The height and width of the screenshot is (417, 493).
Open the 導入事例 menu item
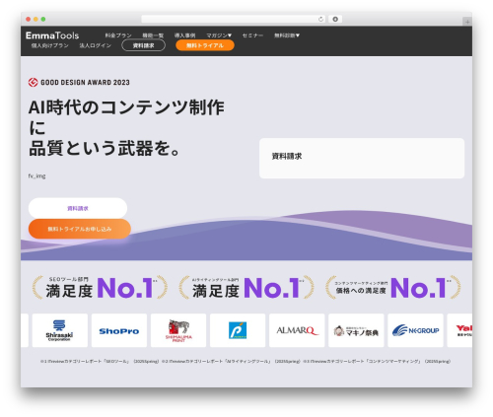184,35
